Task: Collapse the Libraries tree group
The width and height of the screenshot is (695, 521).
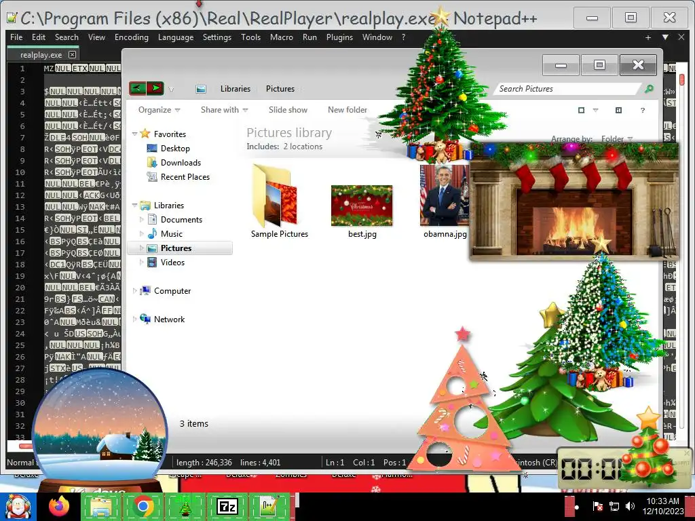Action: [135, 205]
